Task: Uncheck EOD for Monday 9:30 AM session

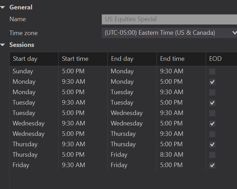Action: point(212,82)
